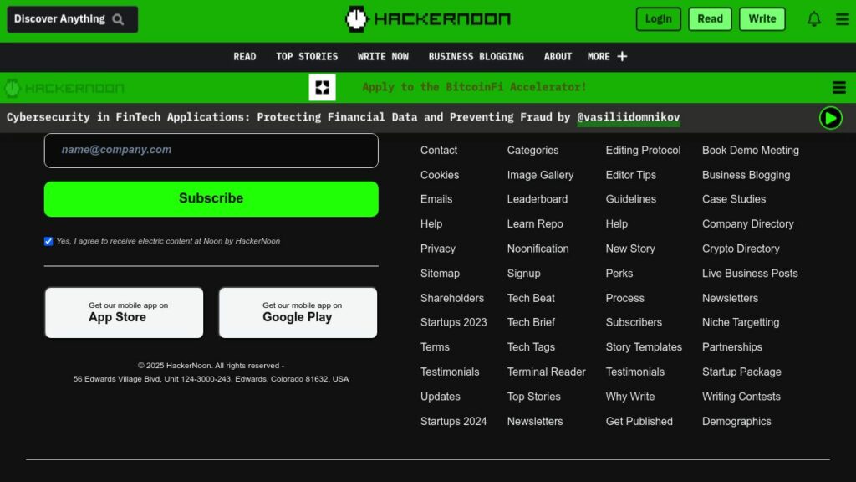The height and width of the screenshot is (482, 856).
Task: Open the Guidelines footer link
Action: [x=630, y=199]
